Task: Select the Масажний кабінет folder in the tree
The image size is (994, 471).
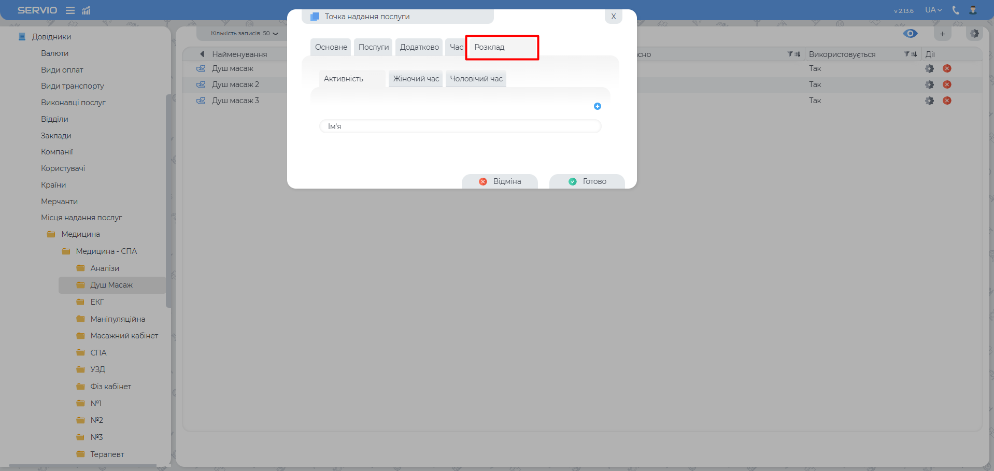Action: pyautogui.click(x=124, y=336)
